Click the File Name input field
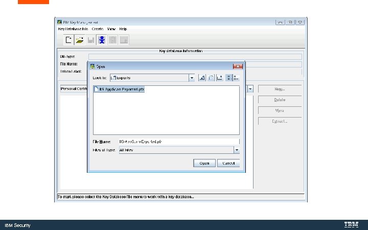 179,142
